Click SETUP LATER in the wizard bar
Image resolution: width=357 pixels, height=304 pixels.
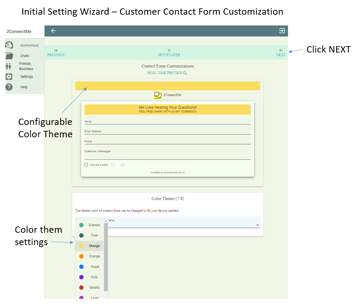pyautogui.click(x=169, y=52)
